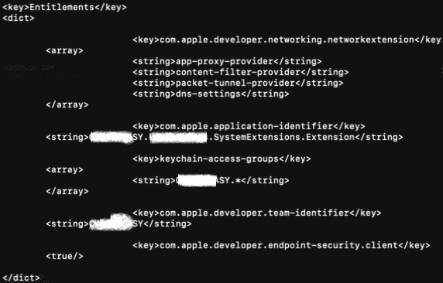Click the dns-settings string line
443x283 pixels.
(x=211, y=94)
